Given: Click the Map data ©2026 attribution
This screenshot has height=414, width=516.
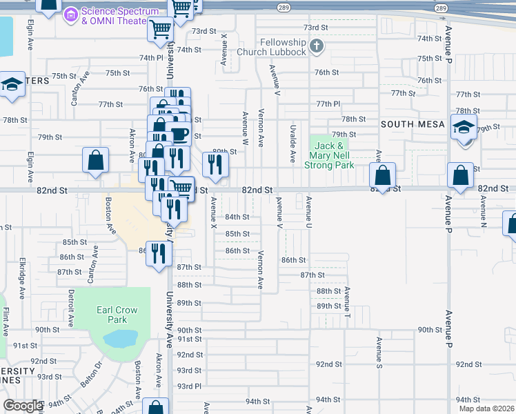Looking at the screenshot, I should coord(487,408).
